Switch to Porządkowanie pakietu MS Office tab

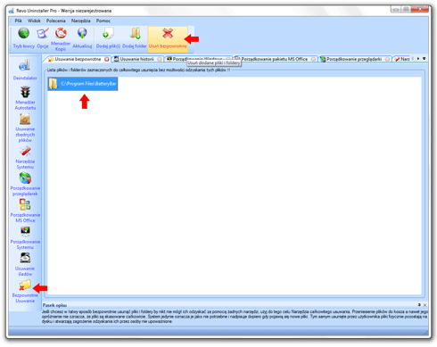pyautogui.click(x=274, y=59)
